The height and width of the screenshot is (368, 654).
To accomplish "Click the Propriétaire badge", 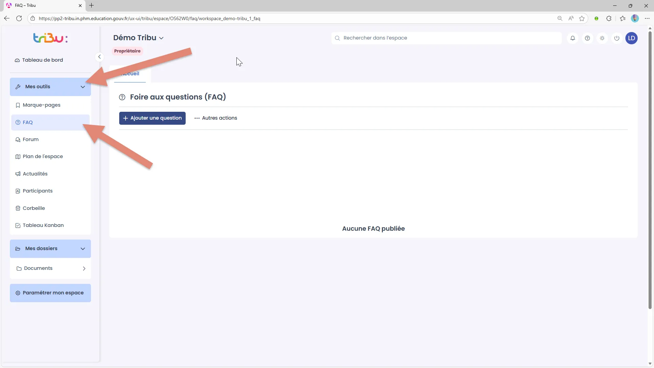I will (127, 51).
